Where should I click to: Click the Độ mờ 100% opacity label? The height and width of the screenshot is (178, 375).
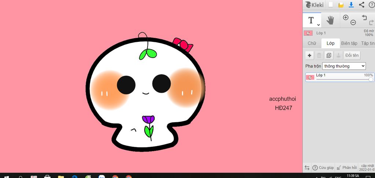[x=369, y=33]
